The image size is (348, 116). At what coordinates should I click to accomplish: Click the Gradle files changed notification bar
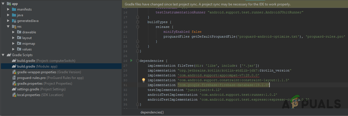(x=235, y=4)
